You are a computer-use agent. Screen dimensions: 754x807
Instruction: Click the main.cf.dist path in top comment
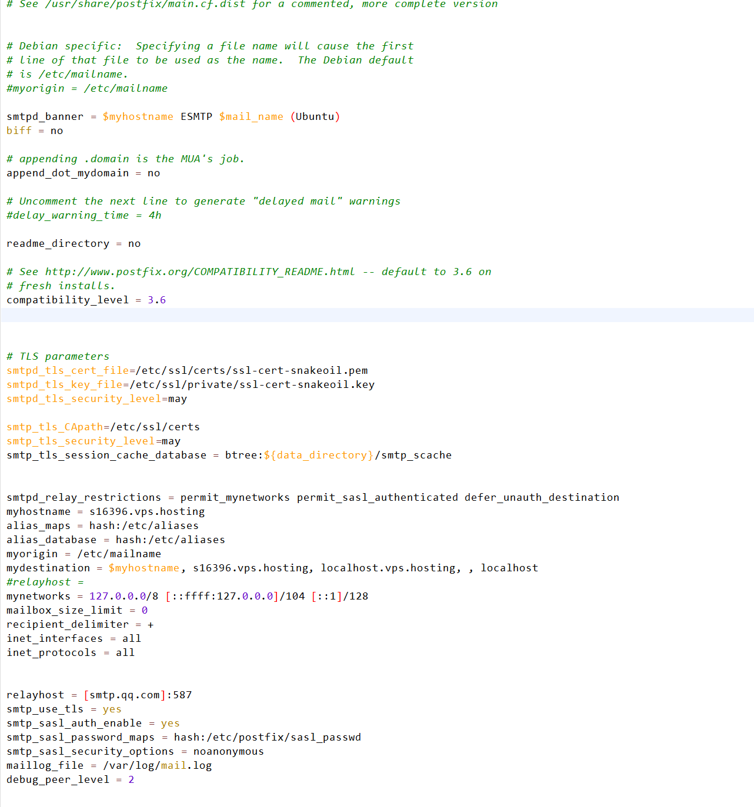point(145,4)
